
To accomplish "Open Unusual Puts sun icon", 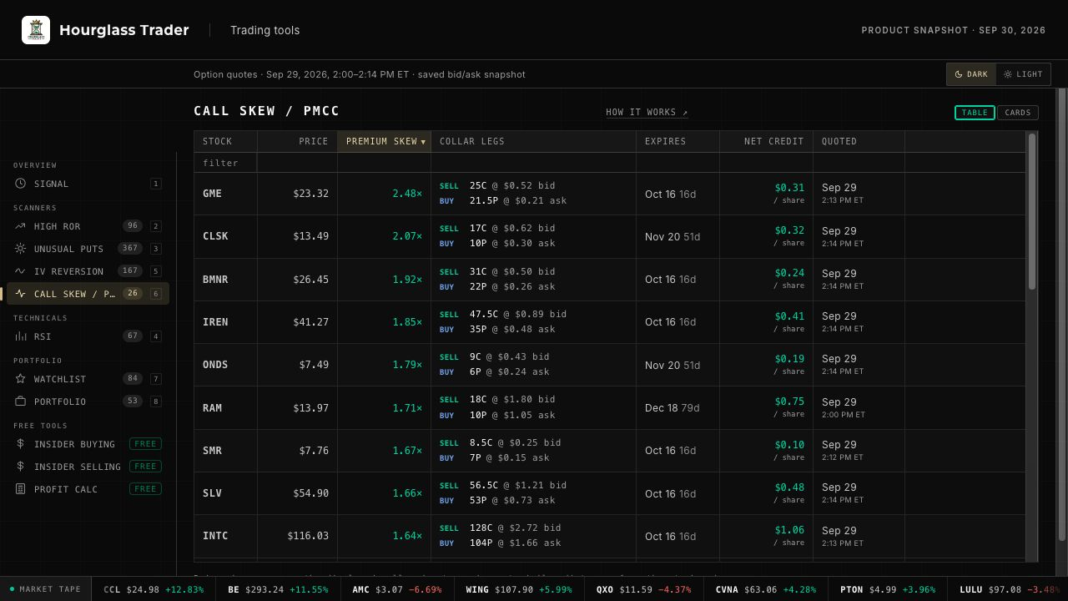I will (x=20, y=249).
